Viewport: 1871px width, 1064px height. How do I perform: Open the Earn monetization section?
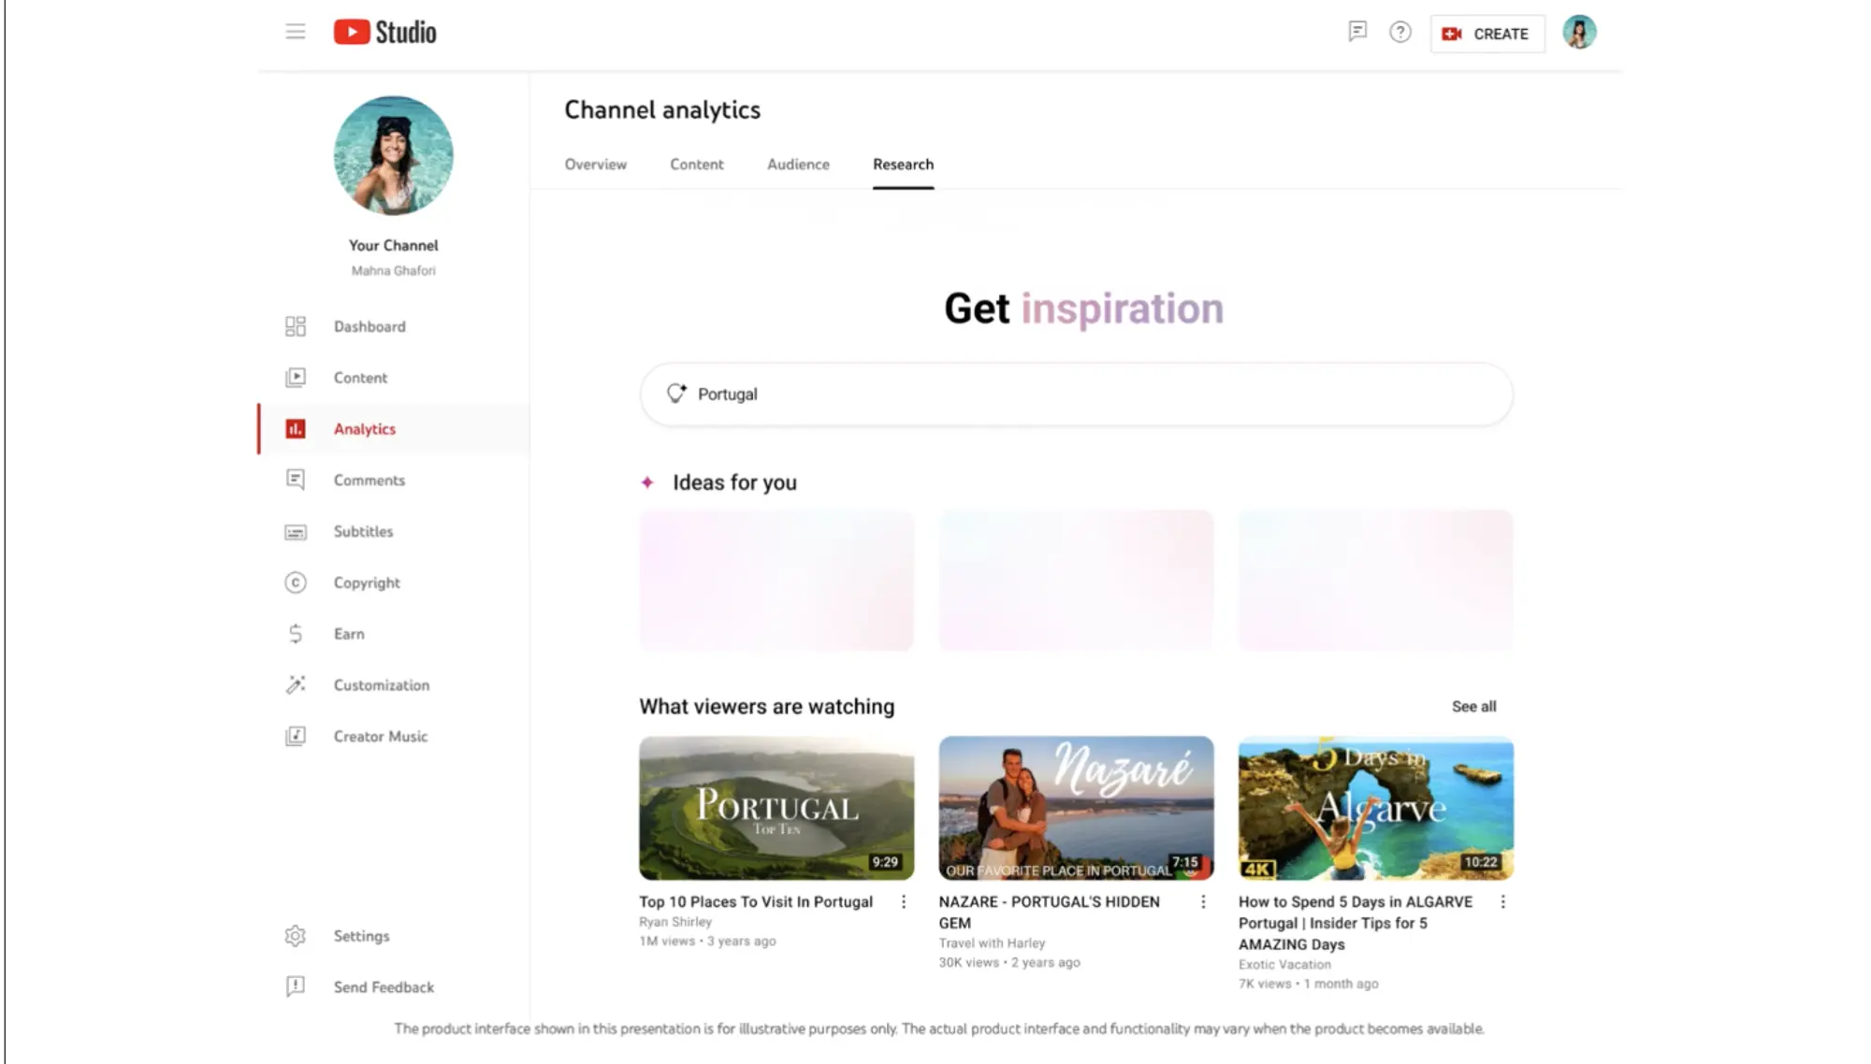(x=349, y=633)
